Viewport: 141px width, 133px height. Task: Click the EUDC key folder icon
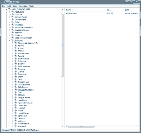[x=13, y=22]
